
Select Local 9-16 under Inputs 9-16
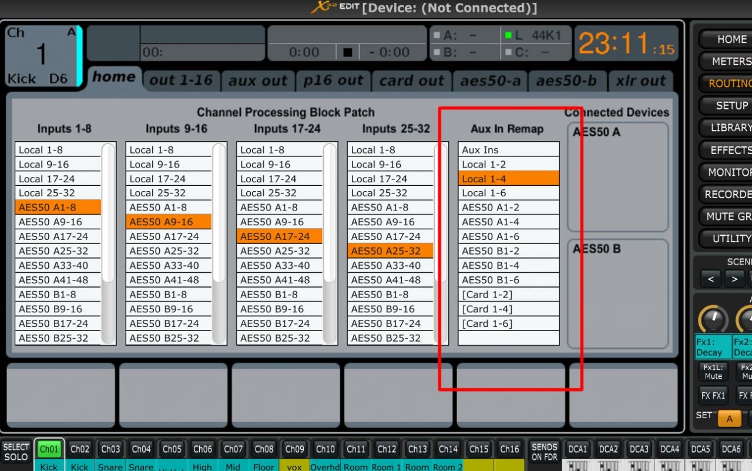169,164
